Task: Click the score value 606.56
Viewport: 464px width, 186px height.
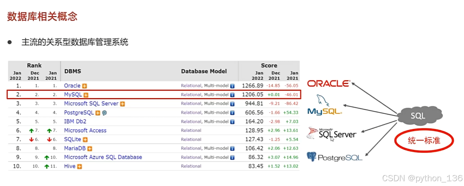Action: [255, 113]
